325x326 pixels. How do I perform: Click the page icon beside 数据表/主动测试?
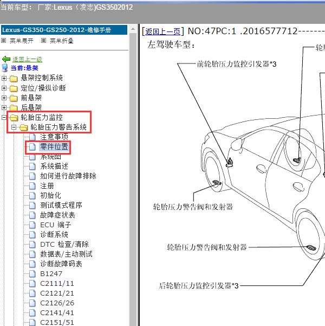pyautogui.click(x=32, y=254)
